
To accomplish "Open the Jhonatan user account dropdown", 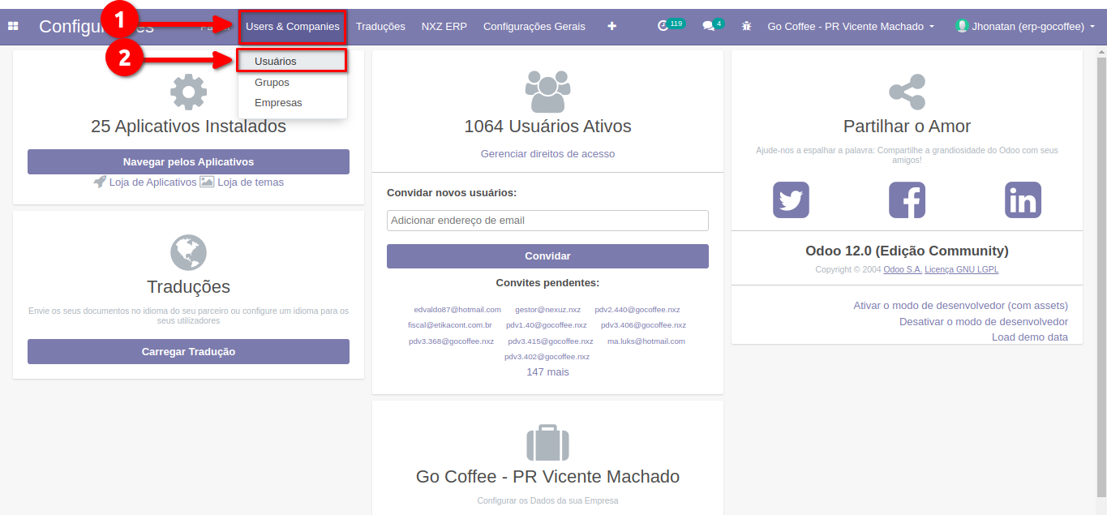I will pos(1025,27).
